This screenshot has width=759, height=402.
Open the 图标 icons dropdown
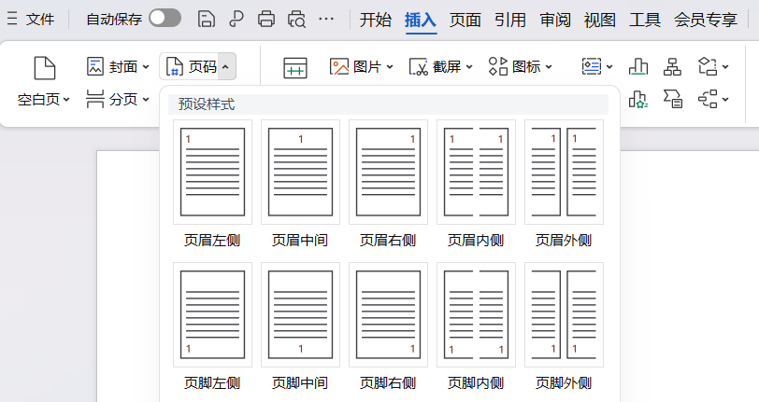(520, 66)
